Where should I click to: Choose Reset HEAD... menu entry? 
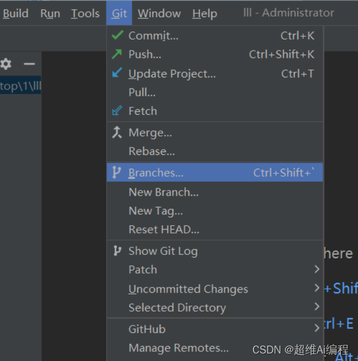pyautogui.click(x=215, y=230)
